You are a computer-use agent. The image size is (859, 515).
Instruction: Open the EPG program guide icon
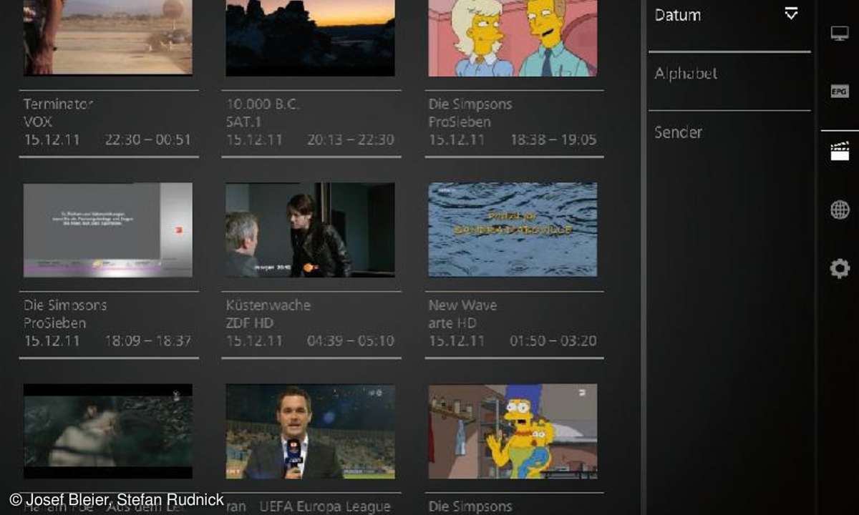pyautogui.click(x=840, y=92)
